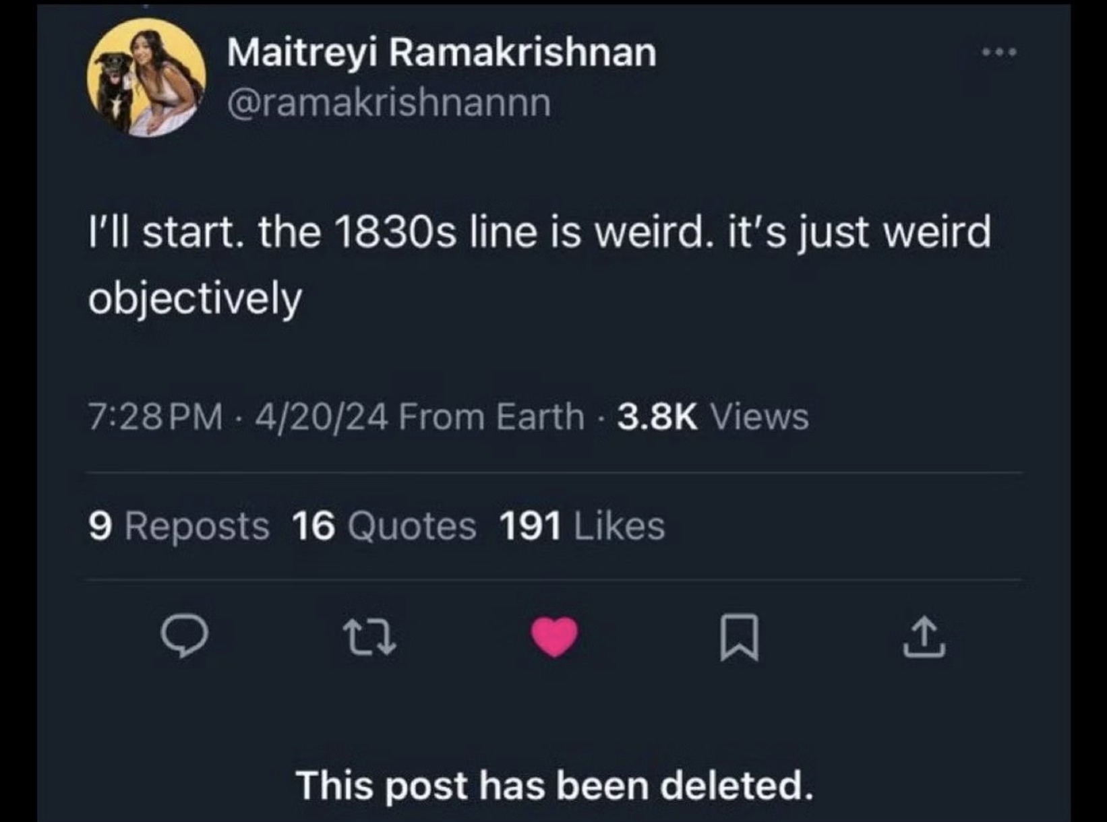Click the repost arrows icon
The width and height of the screenshot is (1107, 822).
(369, 637)
